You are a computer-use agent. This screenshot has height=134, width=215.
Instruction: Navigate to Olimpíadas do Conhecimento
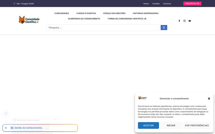pos(84,18)
